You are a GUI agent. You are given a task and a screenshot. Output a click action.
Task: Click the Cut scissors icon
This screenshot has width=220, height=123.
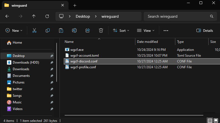pos(34,31)
